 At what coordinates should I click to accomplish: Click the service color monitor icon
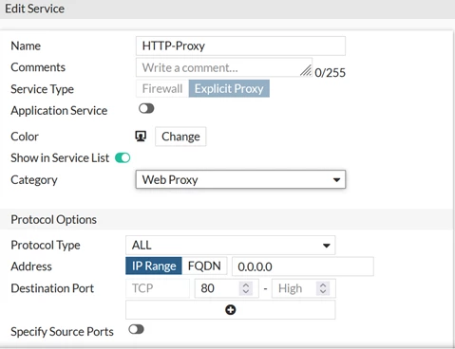coord(141,137)
